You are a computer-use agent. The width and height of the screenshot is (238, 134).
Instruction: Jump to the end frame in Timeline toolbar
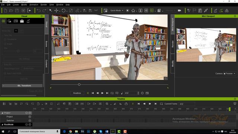pyautogui.click(x=155, y=104)
